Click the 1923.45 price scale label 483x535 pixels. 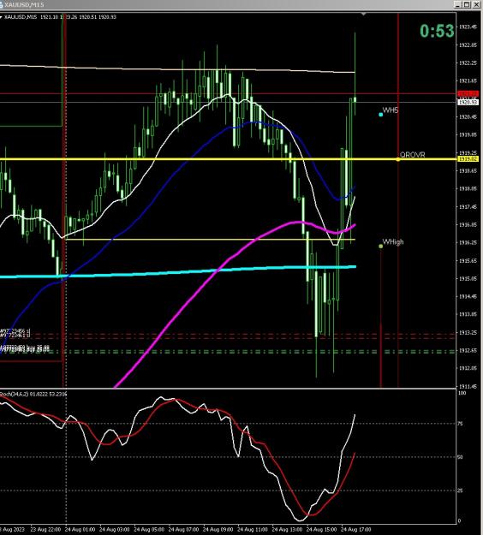468,27
